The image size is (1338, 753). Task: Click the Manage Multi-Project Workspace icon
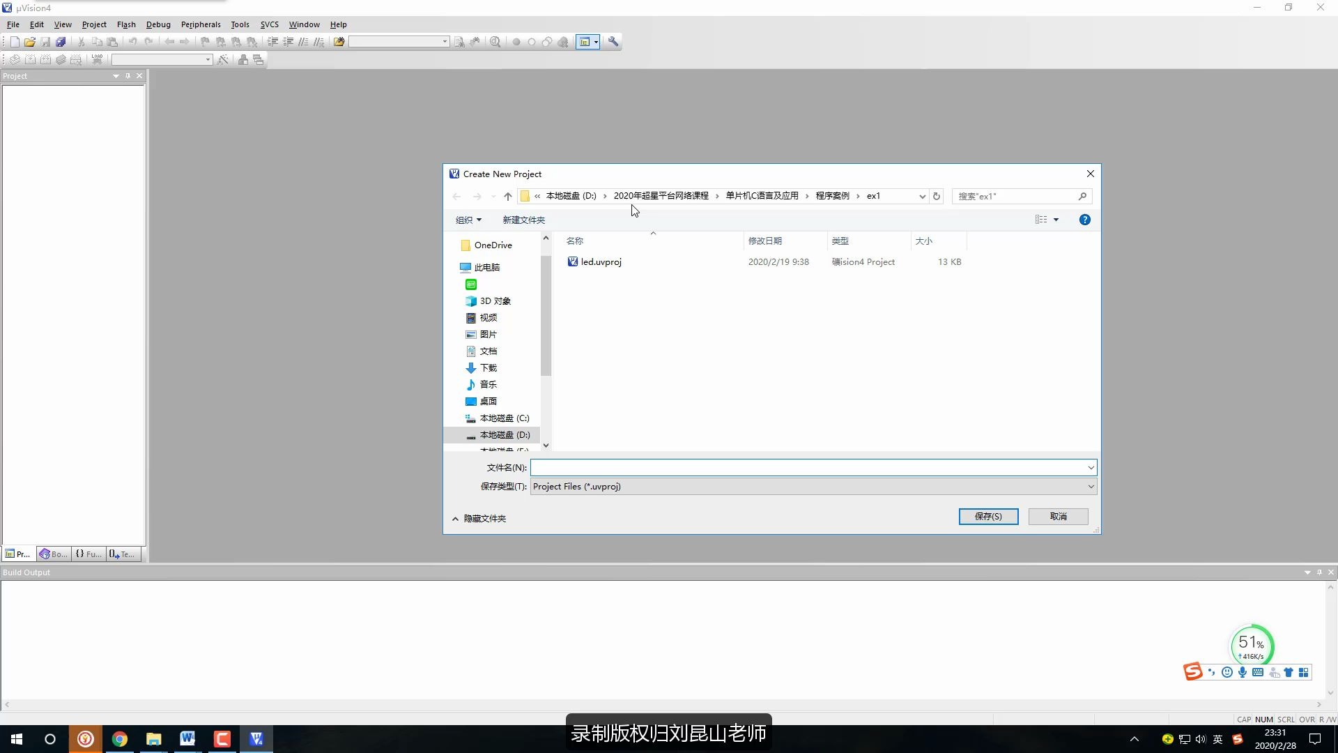pyautogui.click(x=259, y=59)
